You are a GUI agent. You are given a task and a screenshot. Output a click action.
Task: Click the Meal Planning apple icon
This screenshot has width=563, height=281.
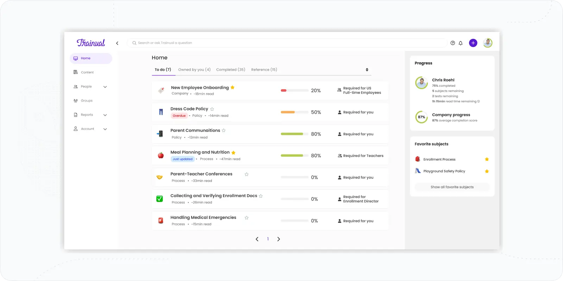(161, 155)
